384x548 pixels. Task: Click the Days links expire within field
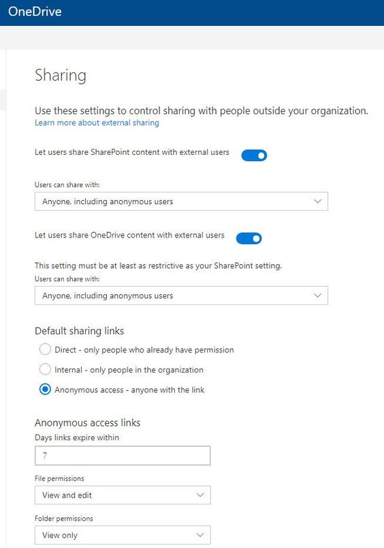click(123, 455)
